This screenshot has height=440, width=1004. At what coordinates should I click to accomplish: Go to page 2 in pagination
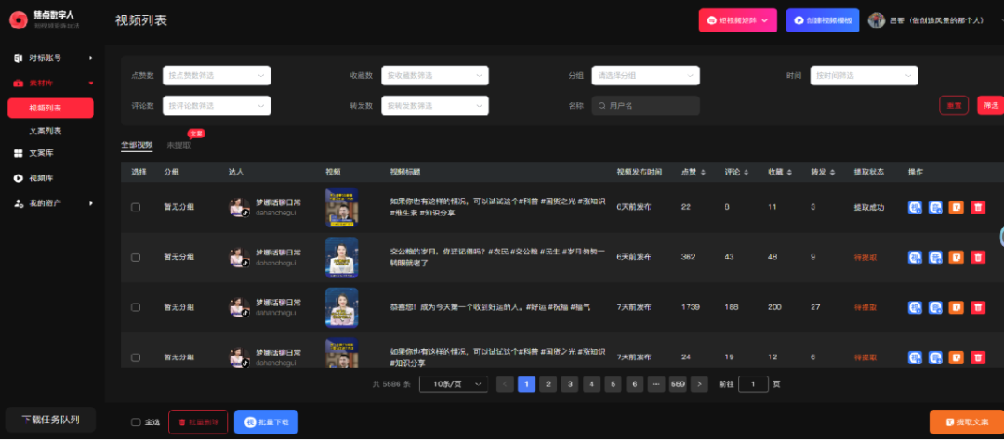(548, 383)
